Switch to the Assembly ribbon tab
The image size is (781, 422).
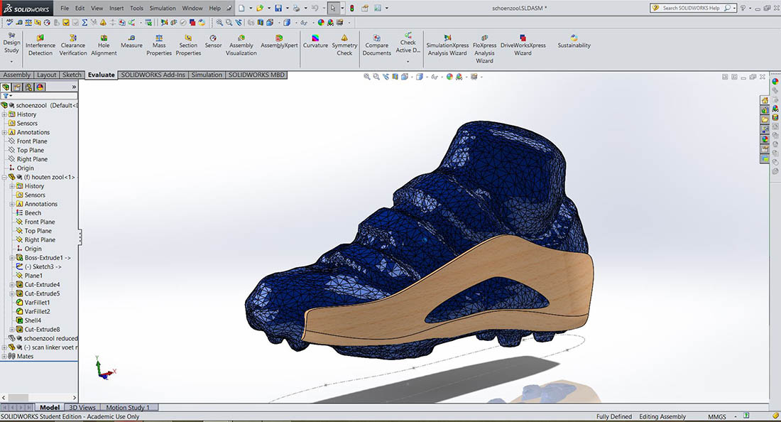click(x=17, y=75)
